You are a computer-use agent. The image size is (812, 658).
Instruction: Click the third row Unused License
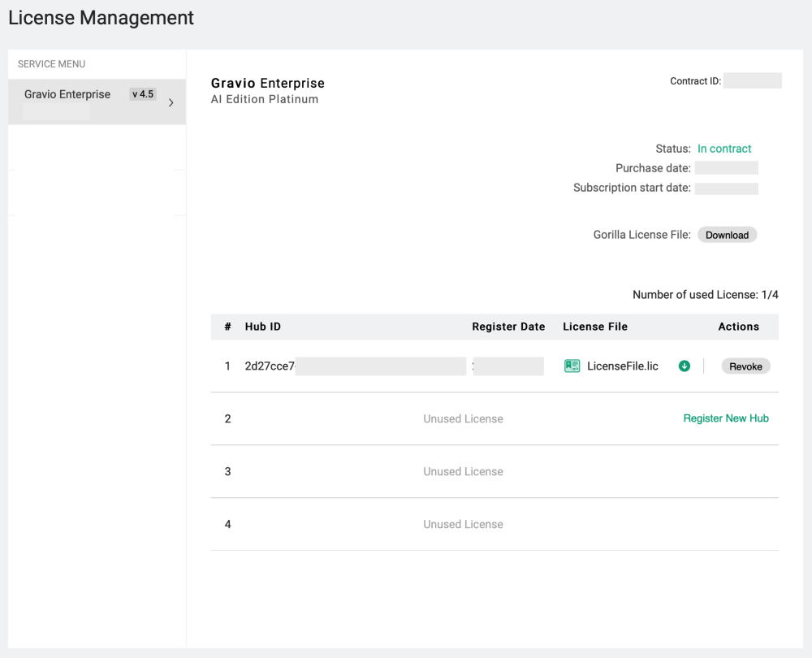(463, 472)
